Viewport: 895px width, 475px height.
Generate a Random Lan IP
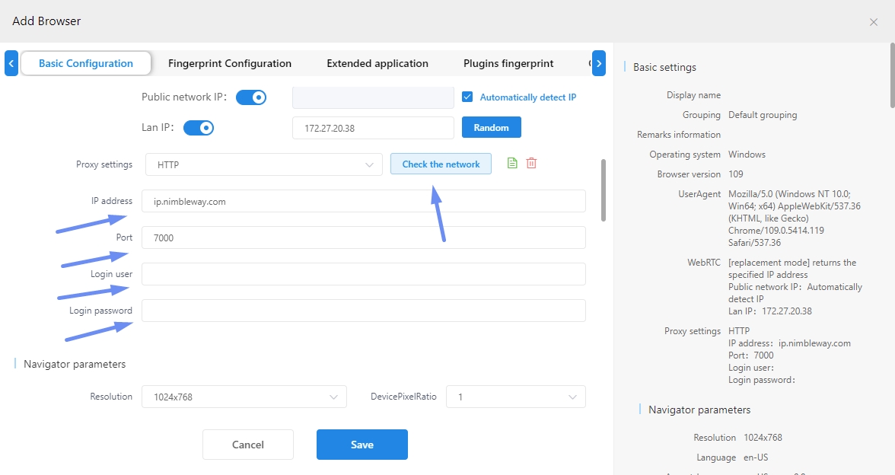point(491,128)
